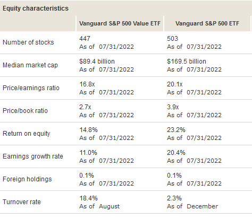Click the 447 stocks value
The image size is (252, 219).
pos(85,39)
